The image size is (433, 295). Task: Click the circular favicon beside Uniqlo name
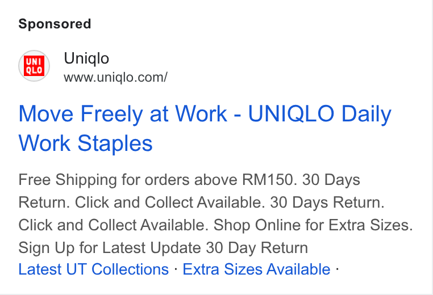pyautogui.click(x=34, y=66)
